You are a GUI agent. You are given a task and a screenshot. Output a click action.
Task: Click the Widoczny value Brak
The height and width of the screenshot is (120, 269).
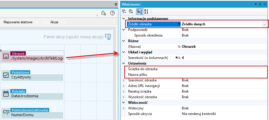click(185, 108)
